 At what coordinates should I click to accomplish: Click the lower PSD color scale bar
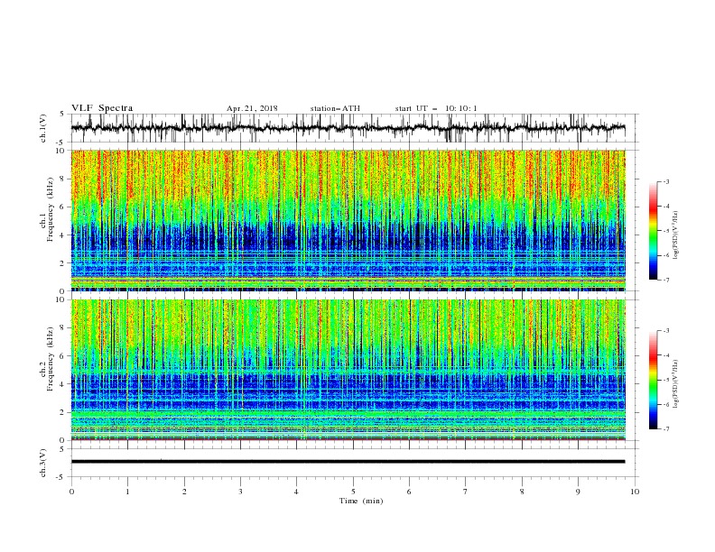[x=653, y=380]
